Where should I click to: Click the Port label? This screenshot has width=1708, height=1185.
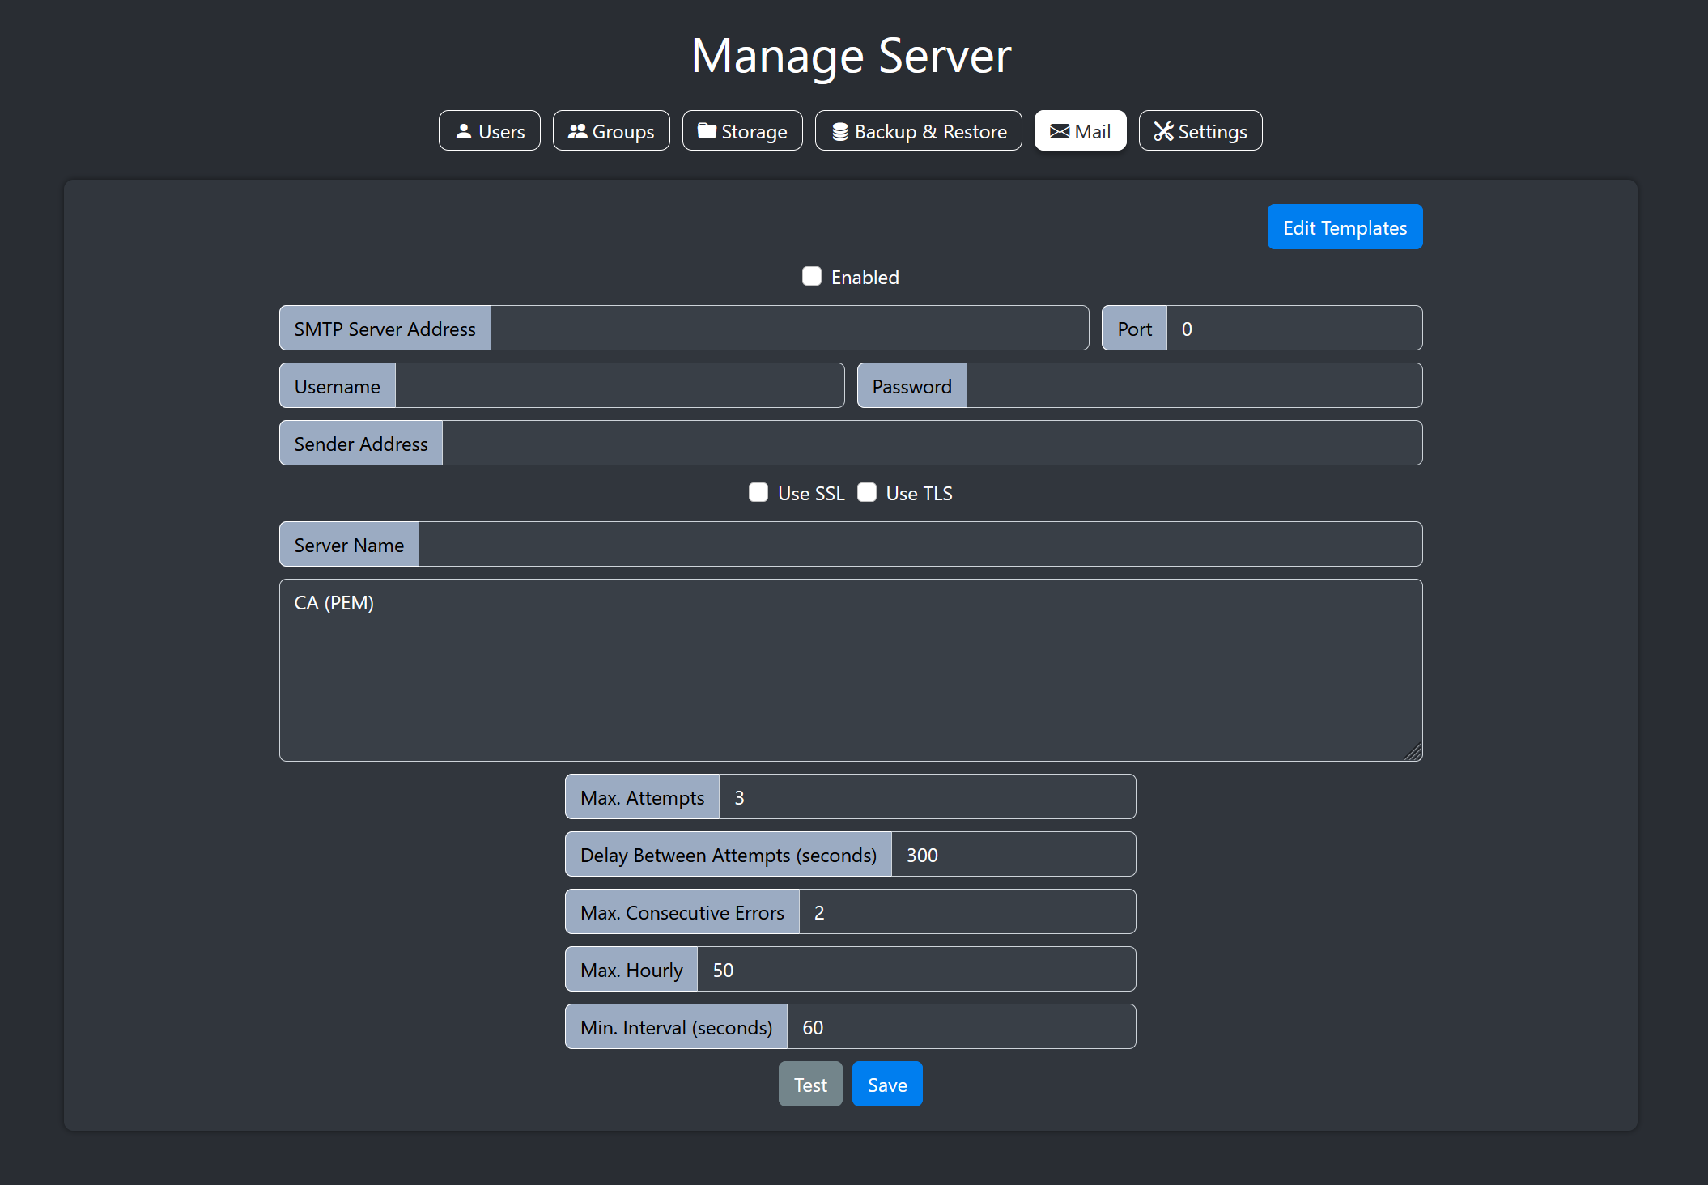pos(1134,329)
